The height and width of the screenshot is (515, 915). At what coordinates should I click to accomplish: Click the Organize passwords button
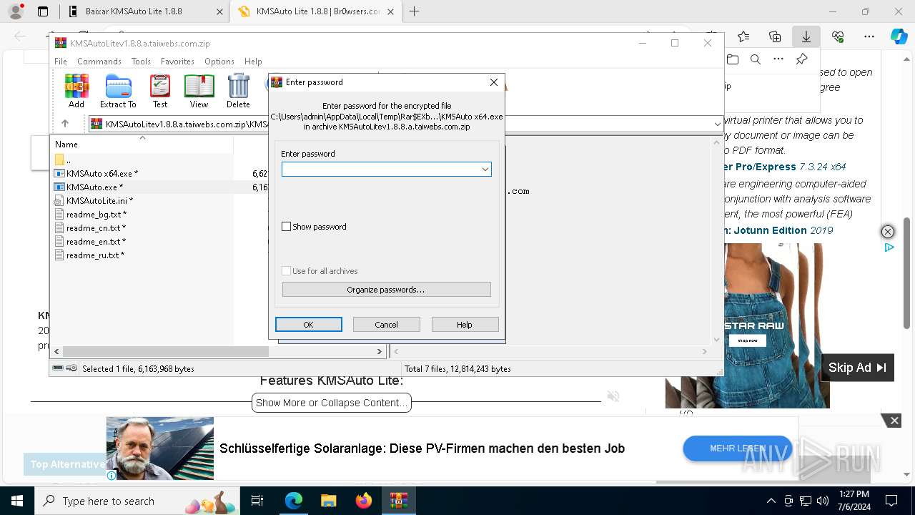pos(386,290)
